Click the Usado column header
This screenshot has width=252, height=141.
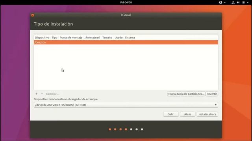119,38
